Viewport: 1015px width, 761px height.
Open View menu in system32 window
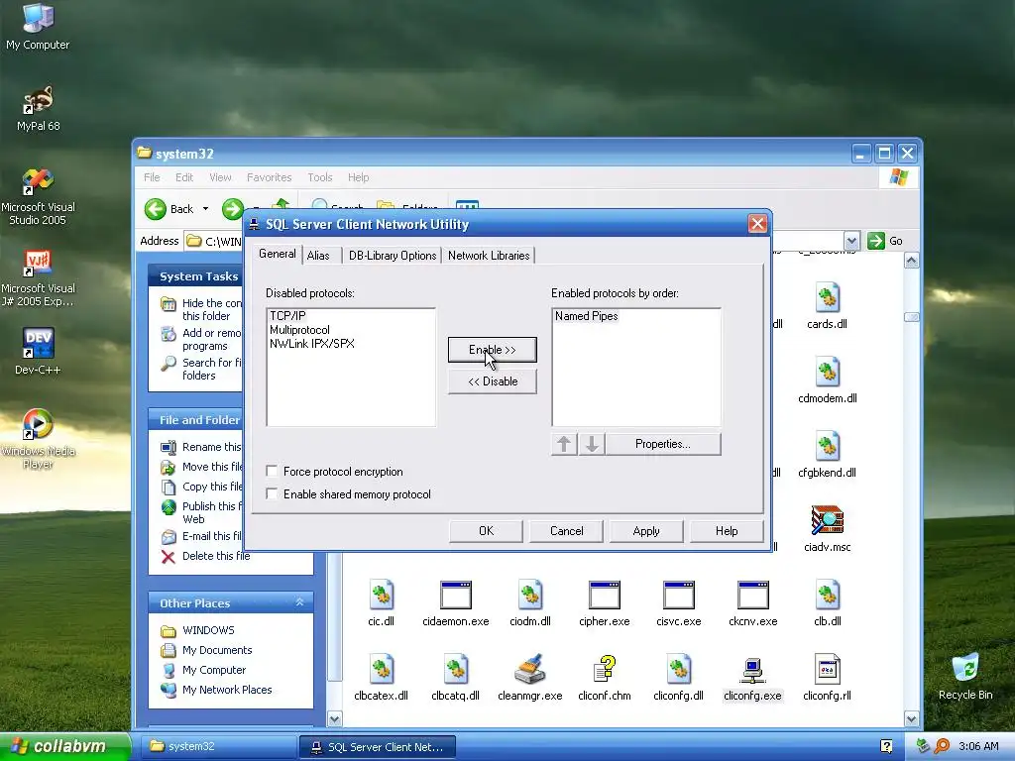pos(220,177)
